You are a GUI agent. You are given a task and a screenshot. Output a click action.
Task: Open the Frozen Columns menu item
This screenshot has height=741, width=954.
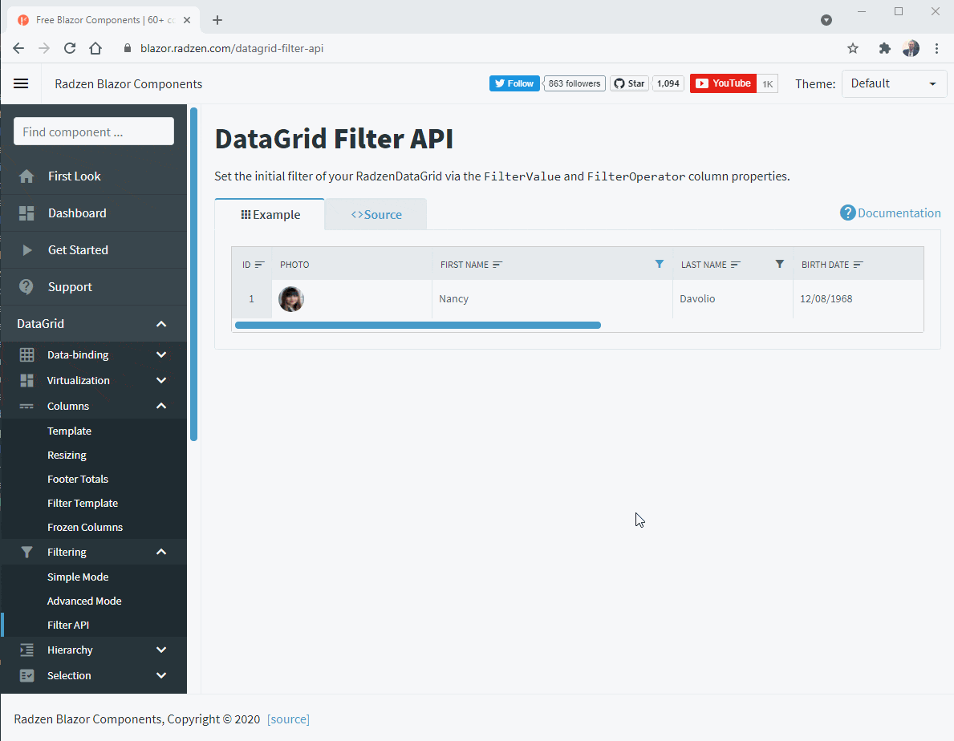85,527
